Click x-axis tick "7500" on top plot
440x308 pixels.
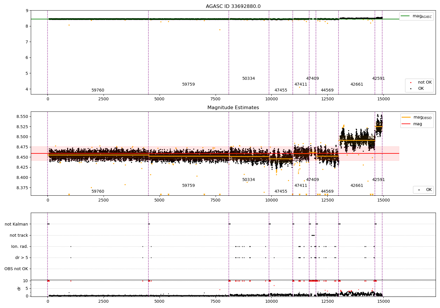(x=216, y=99)
